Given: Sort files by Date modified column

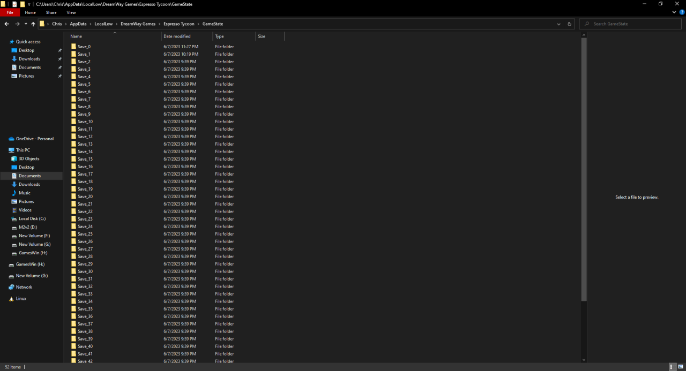Looking at the screenshot, I should coord(177,36).
